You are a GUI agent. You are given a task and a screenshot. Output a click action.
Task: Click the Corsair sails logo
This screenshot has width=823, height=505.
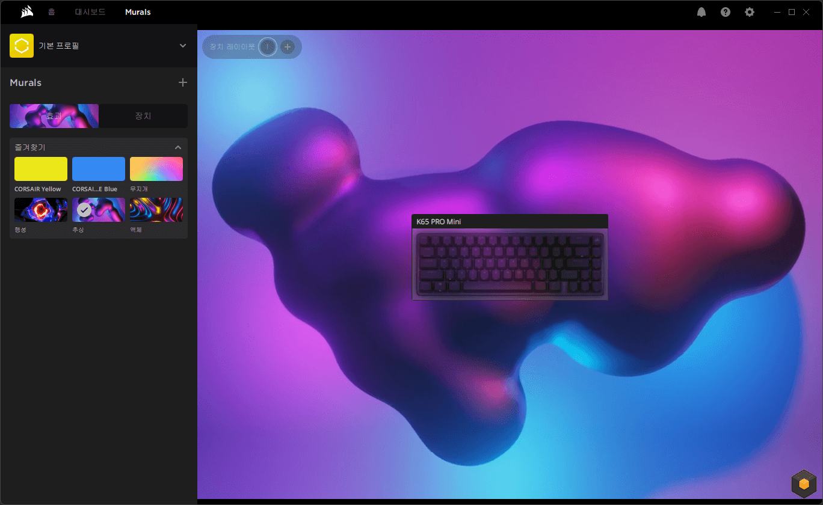(26, 12)
